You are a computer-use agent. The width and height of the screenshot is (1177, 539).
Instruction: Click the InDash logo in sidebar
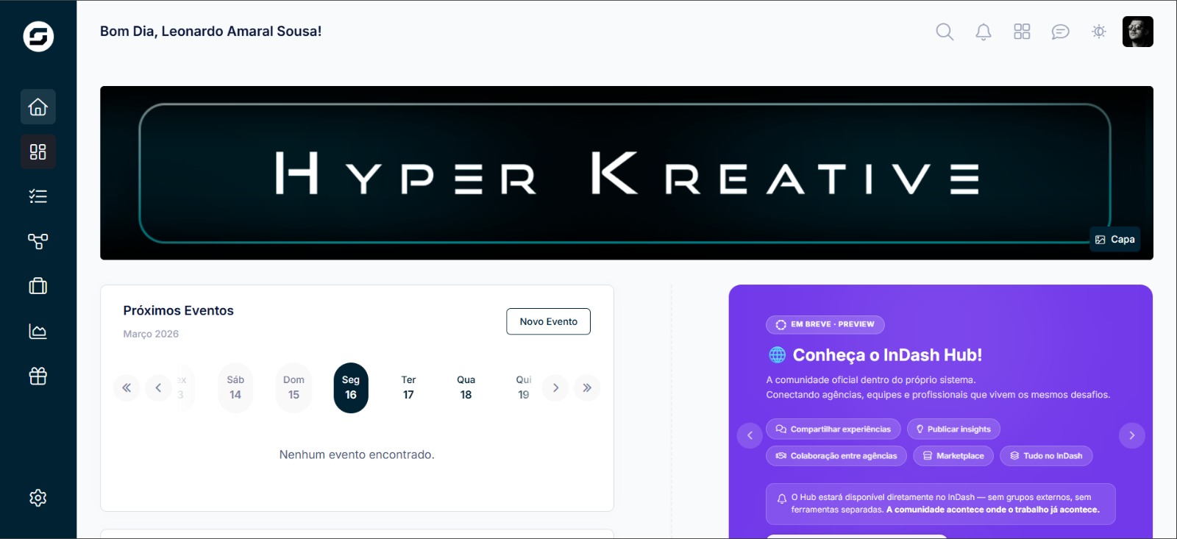click(x=38, y=36)
